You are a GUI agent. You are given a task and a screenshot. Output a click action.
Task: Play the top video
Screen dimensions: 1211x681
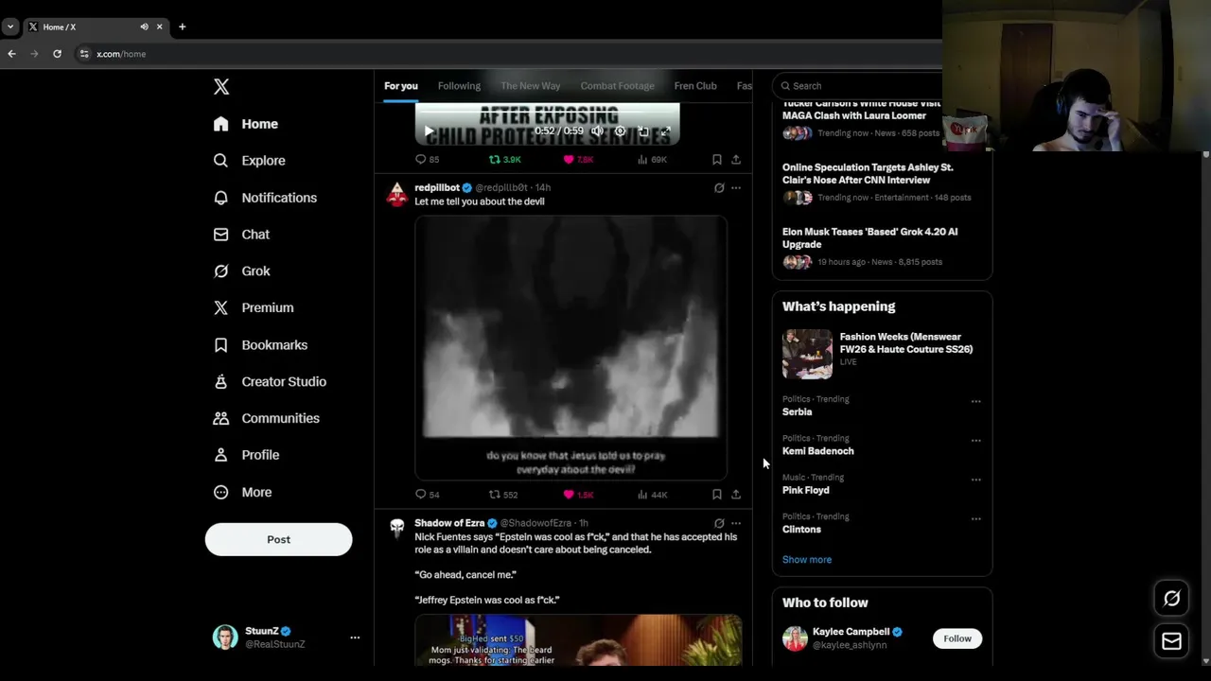point(429,131)
